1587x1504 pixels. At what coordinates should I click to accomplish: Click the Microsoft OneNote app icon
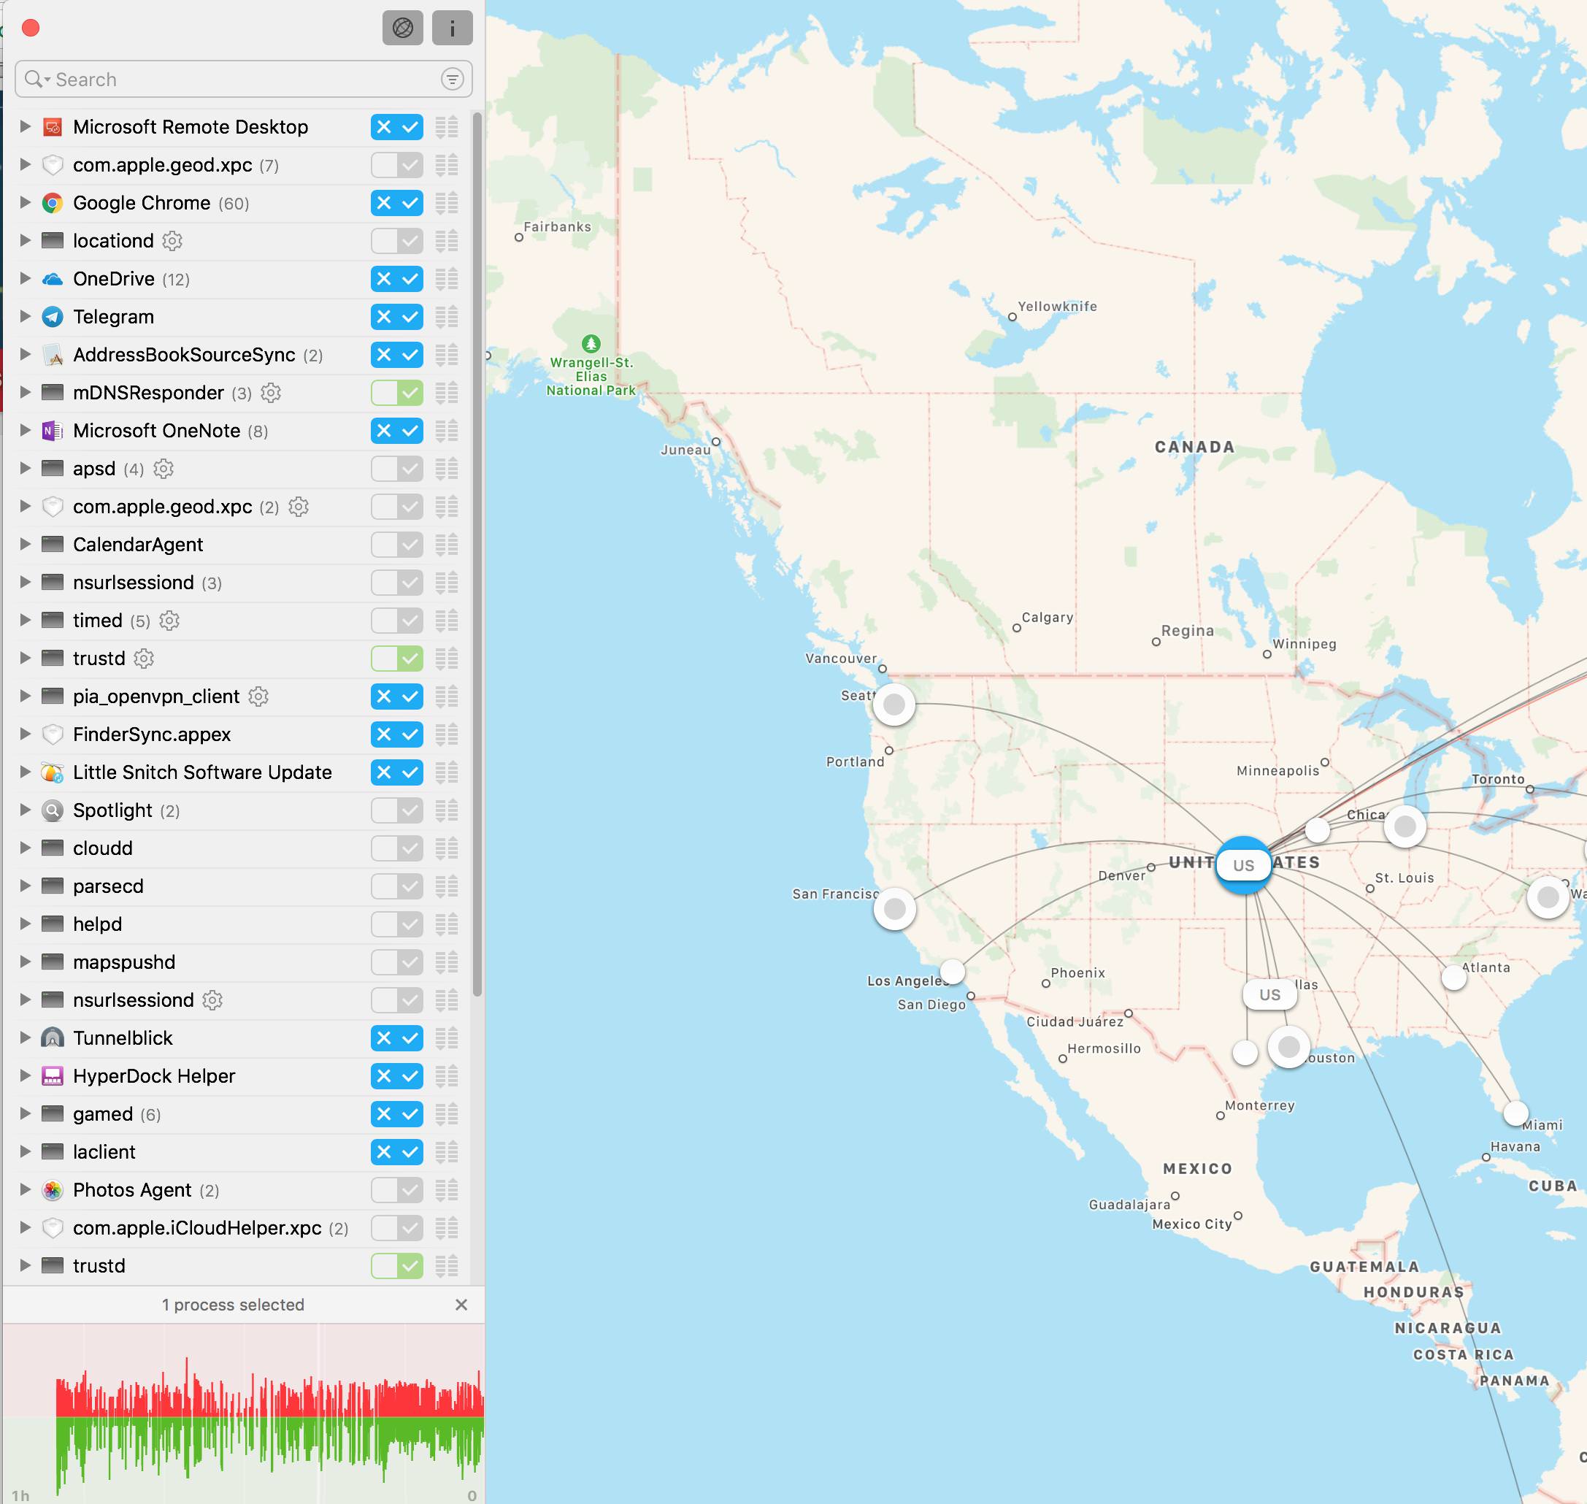(x=53, y=431)
